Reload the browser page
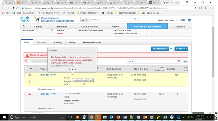Viewport: 218px width, 121px height. [13, 8]
